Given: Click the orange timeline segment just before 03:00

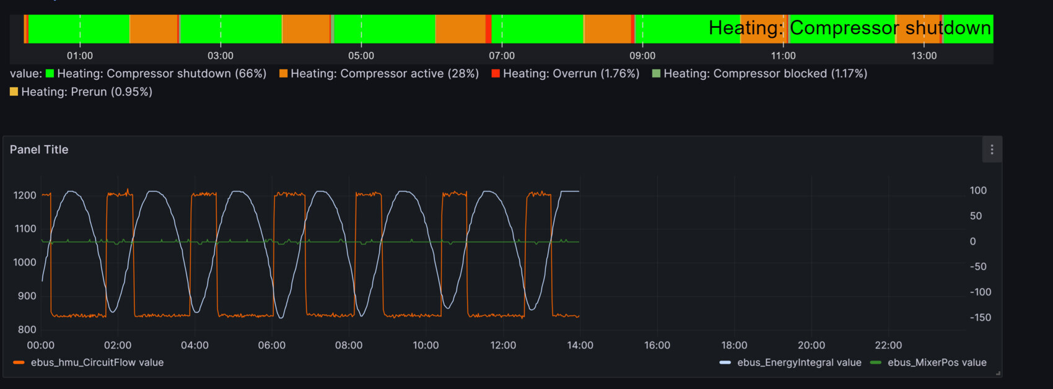Looking at the screenshot, I should pyautogui.click(x=154, y=29).
